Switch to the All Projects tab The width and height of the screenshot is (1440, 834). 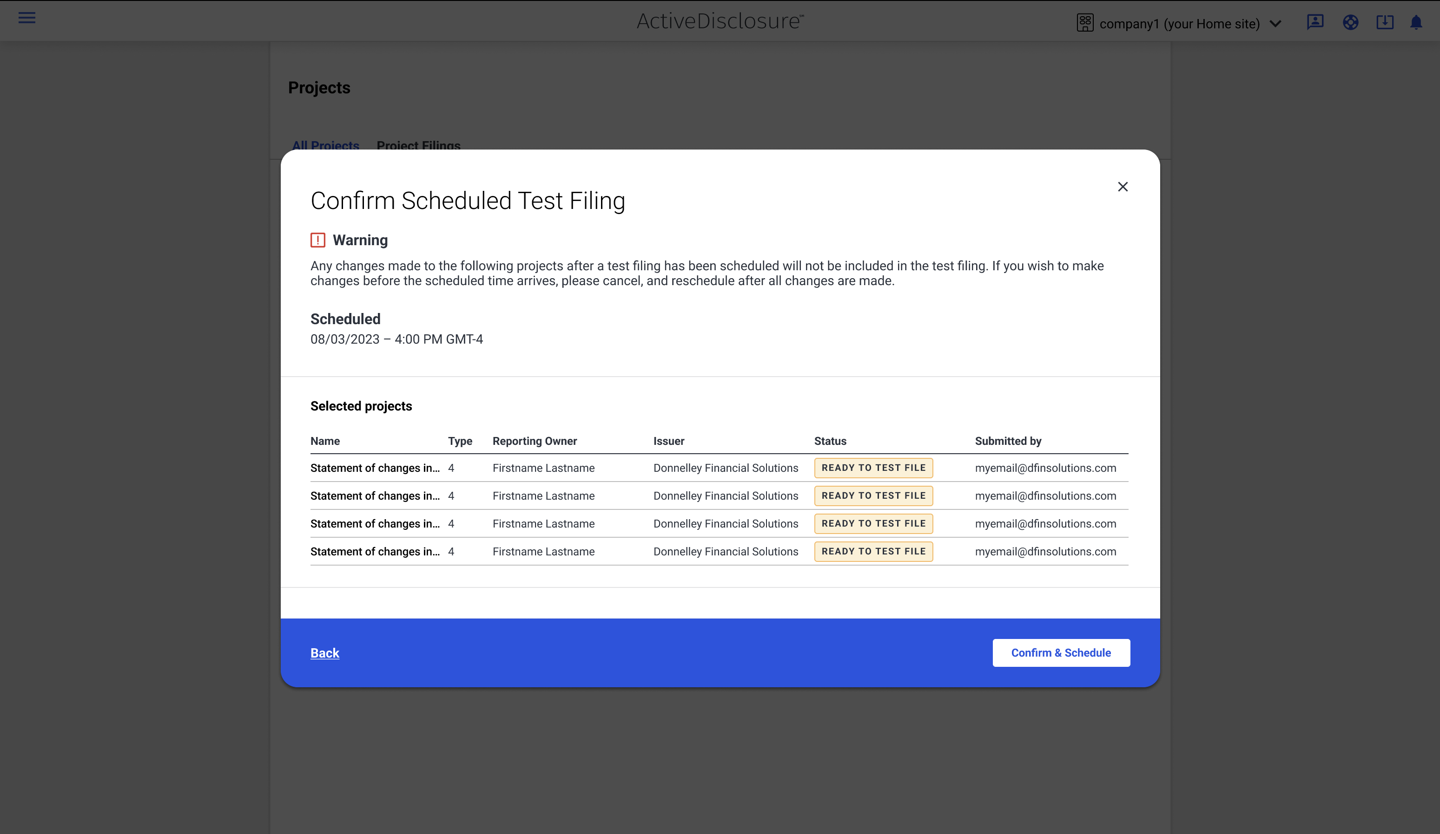325,145
